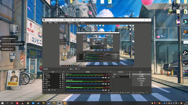Open the 帮助(H) menu

pyautogui.click(x=83, y=23)
